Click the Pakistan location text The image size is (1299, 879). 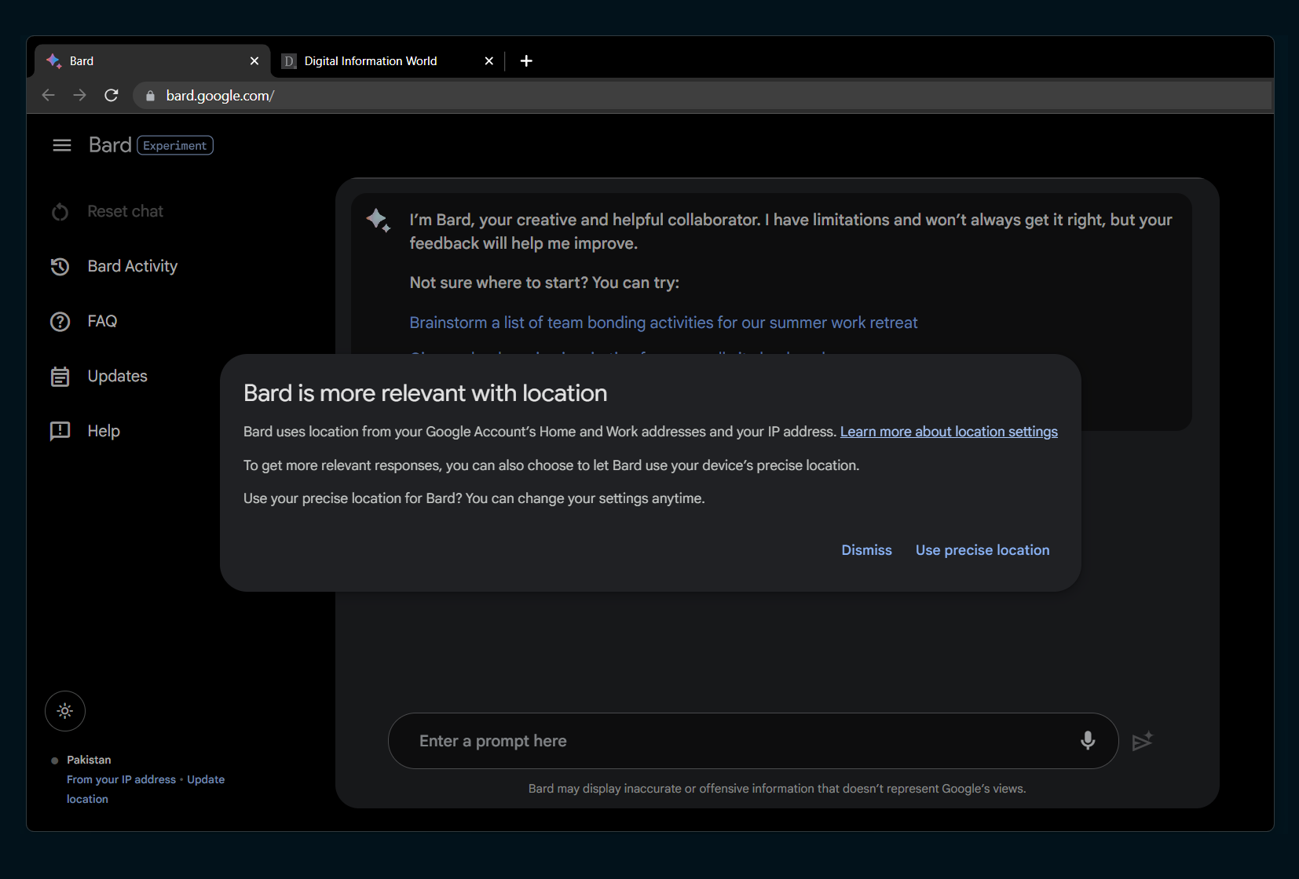89,760
